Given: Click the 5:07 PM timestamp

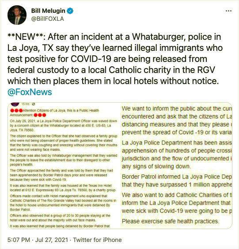Looking at the screenshot, I should click(x=19, y=240).
